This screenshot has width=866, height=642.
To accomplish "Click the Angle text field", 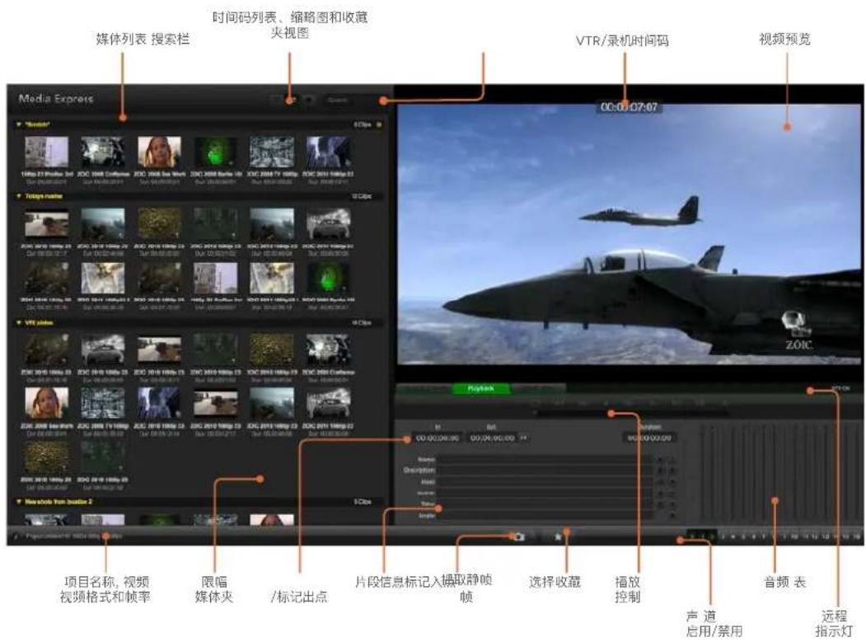I will click(544, 515).
